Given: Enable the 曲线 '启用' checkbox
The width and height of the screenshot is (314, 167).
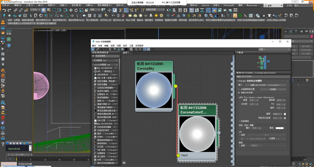Looking at the screenshot, I should coord(240,146).
